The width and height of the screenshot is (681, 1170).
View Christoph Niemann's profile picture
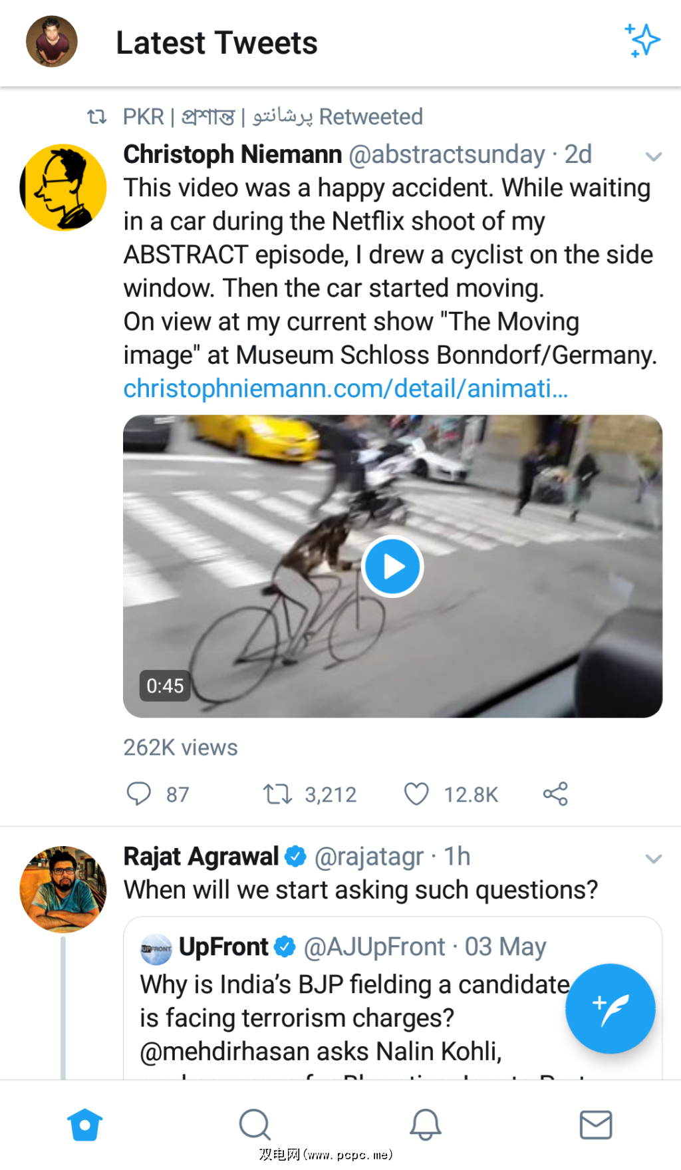click(63, 188)
